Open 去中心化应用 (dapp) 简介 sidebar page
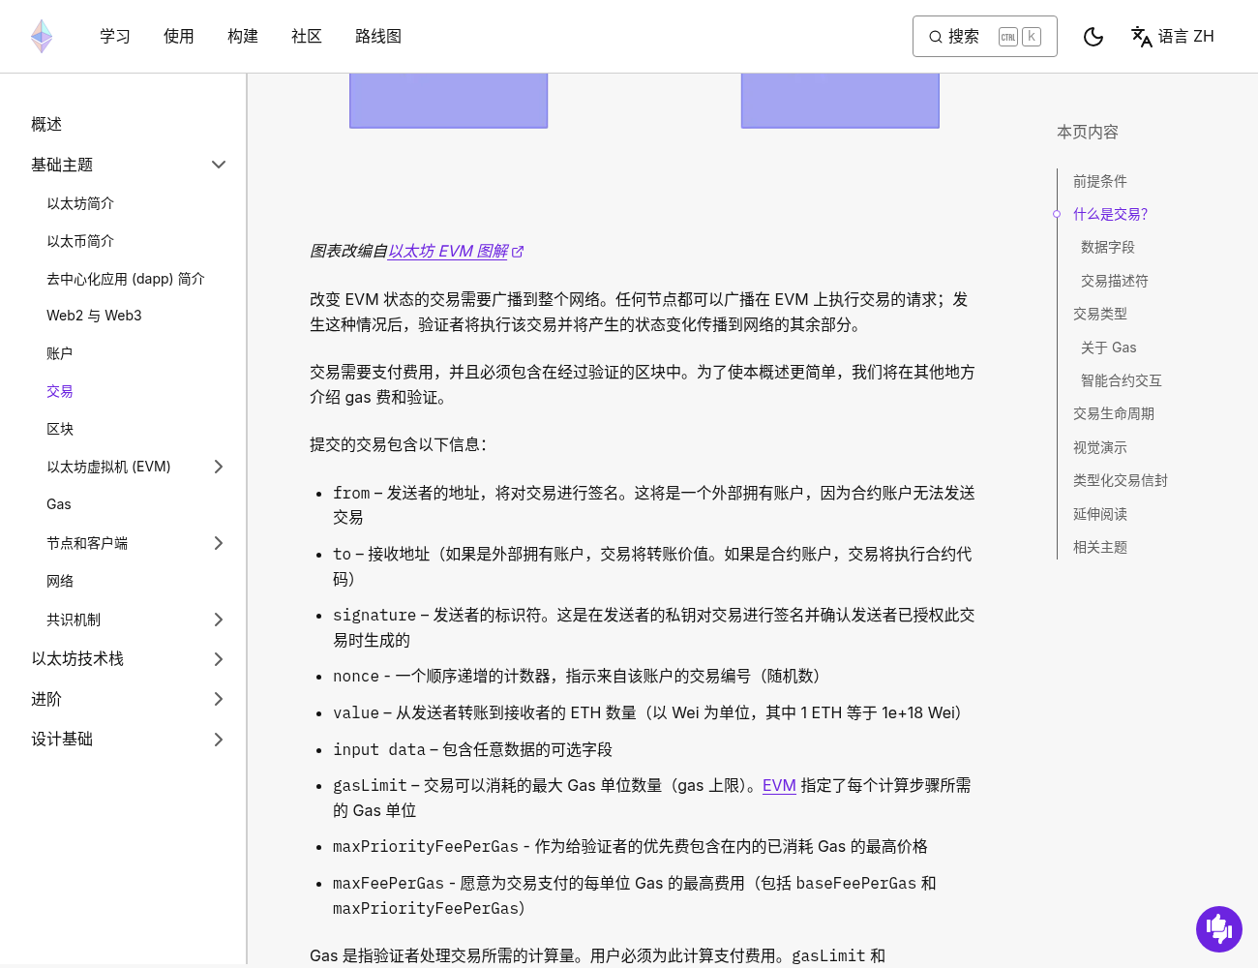 coord(126,279)
